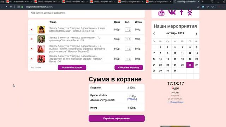226x127 pixels.
Task: Click the "[Убрать]" coupon removal link
Action: (x=132, y=99)
